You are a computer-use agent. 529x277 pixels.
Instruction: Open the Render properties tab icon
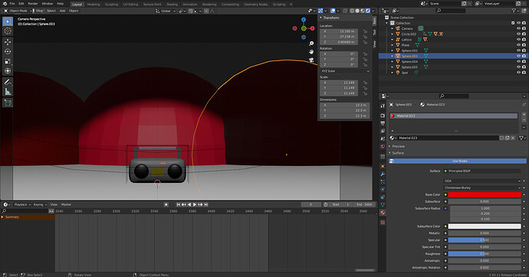pos(383,116)
